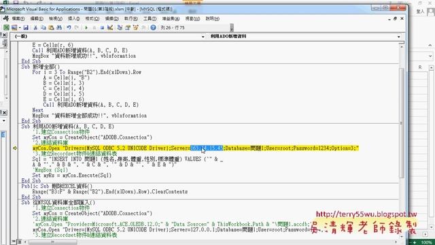Open the Properties pane object dropdown arrow

click(3, 121)
